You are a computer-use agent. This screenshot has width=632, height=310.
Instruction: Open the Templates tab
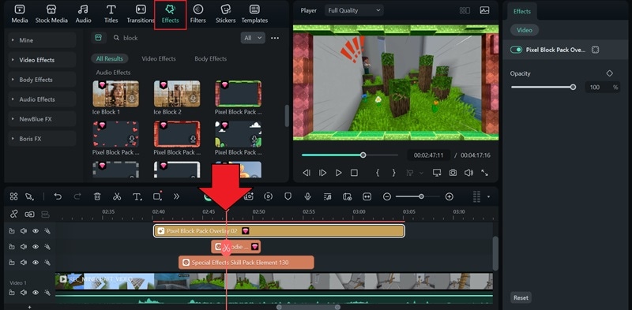(x=254, y=14)
